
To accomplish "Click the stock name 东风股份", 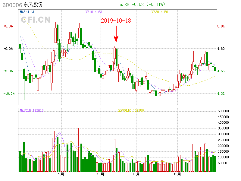I will (33, 5).
